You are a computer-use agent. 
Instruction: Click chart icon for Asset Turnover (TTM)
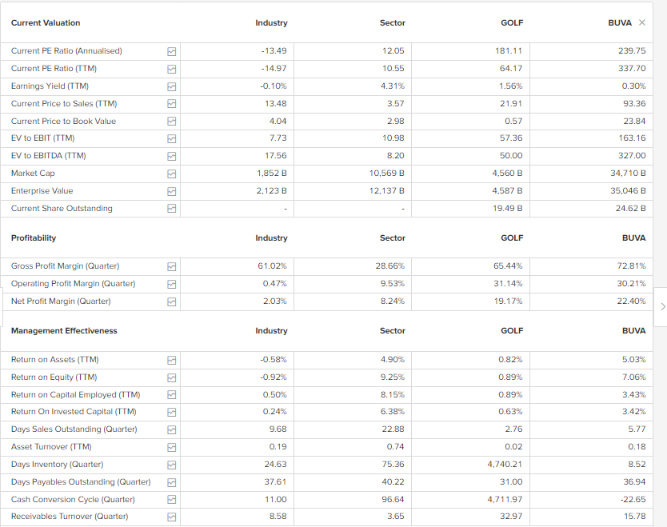point(171,447)
